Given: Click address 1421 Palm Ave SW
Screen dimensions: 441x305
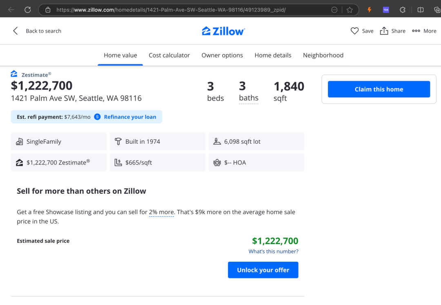Looking at the screenshot, I should click(x=76, y=98).
